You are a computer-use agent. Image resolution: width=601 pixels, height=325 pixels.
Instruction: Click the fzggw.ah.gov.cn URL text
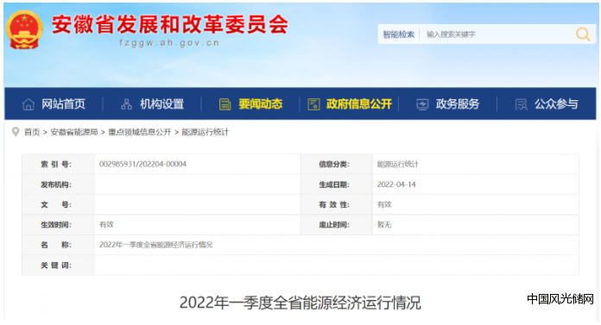tap(169, 43)
